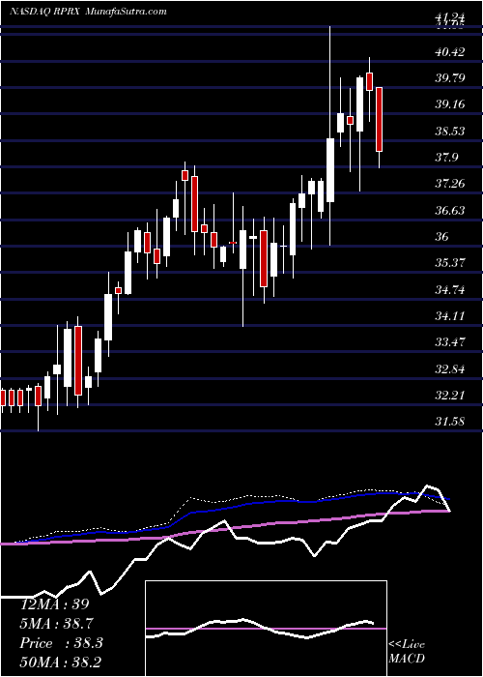Click the 5MA : 38.7 readout

[x=57, y=624]
